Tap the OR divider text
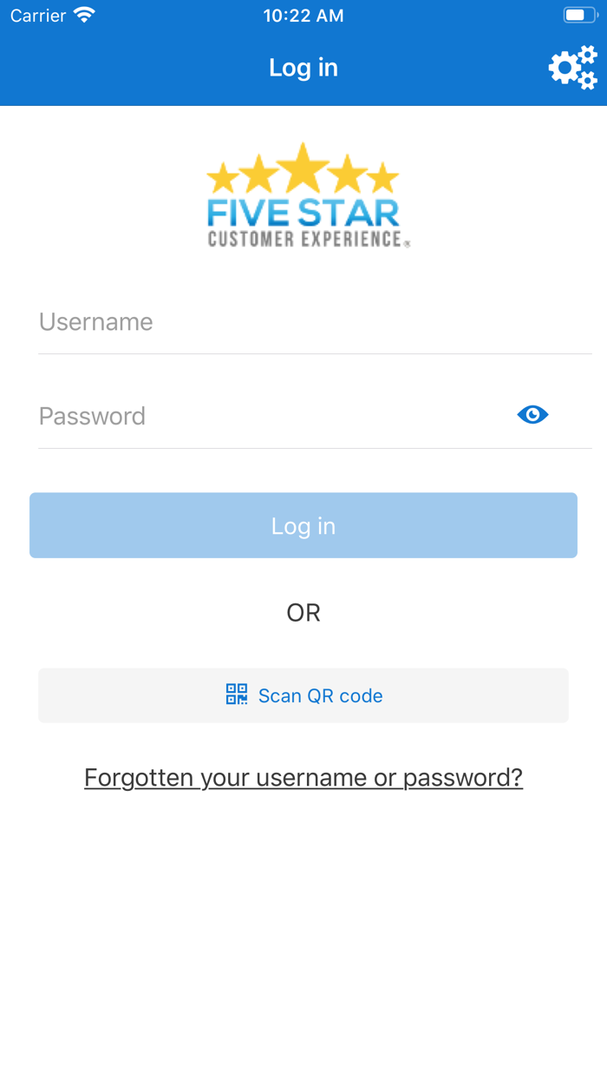The image size is (607, 1080). 303,613
